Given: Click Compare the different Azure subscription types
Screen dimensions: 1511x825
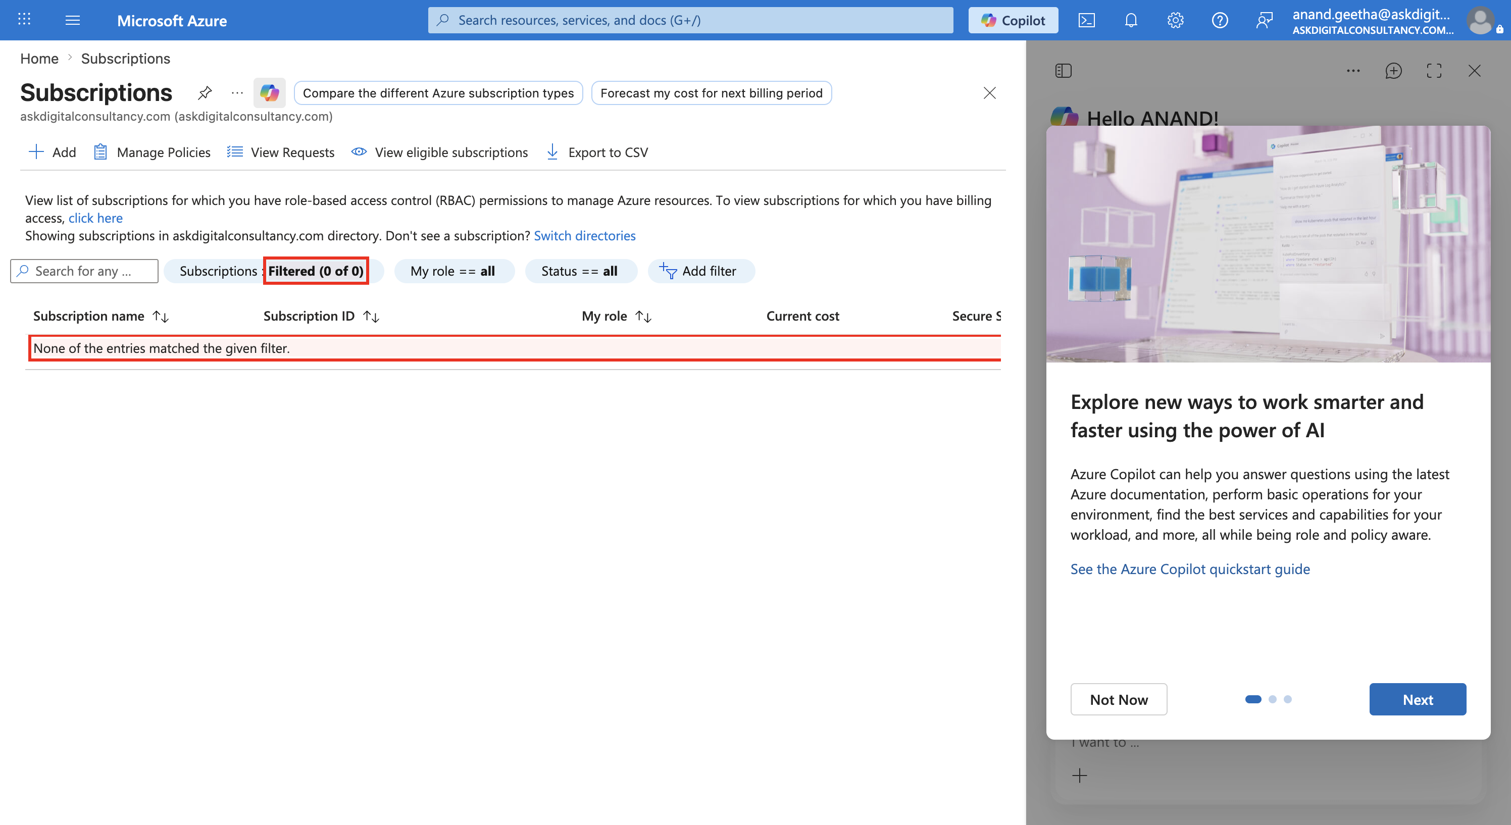Looking at the screenshot, I should pyautogui.click(x=438, y=93).
